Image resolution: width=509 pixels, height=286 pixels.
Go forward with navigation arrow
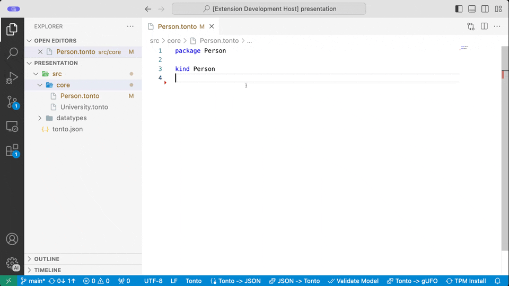[161, 9]
